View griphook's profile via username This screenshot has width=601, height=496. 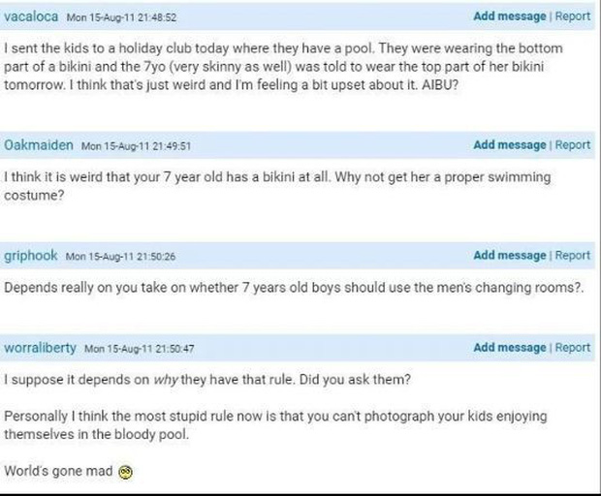[x=32, y=256]
